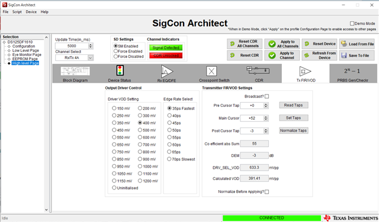Select 1200 mV driver VOD setting
This screenshot has height=222, width=379.
[x=140, y=181]
